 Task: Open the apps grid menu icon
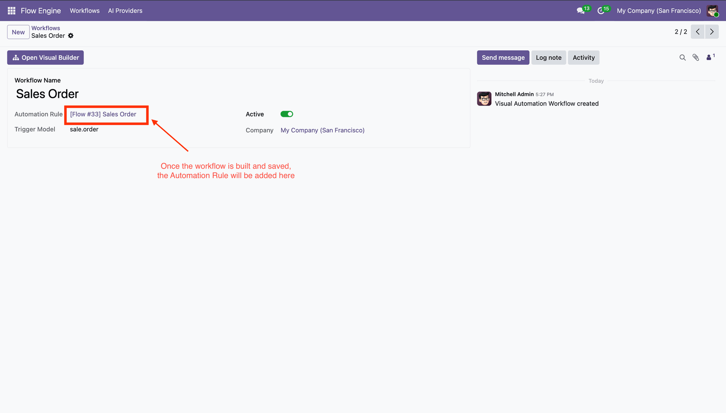11,11
